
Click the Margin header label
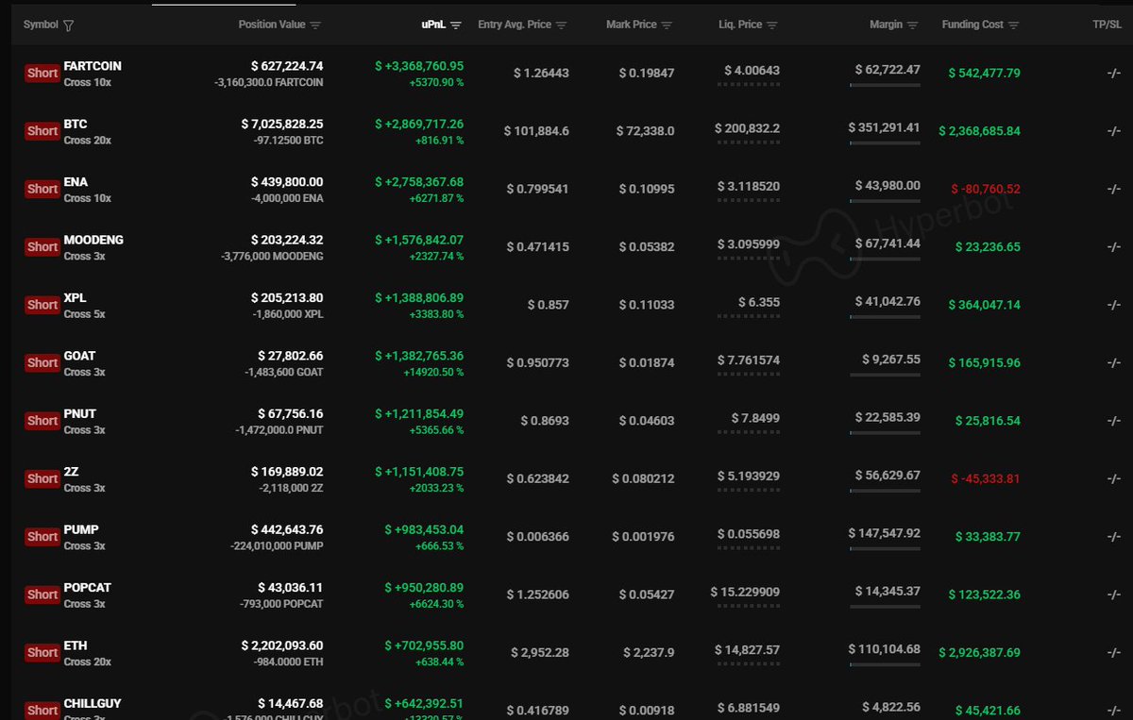[886, 25]
